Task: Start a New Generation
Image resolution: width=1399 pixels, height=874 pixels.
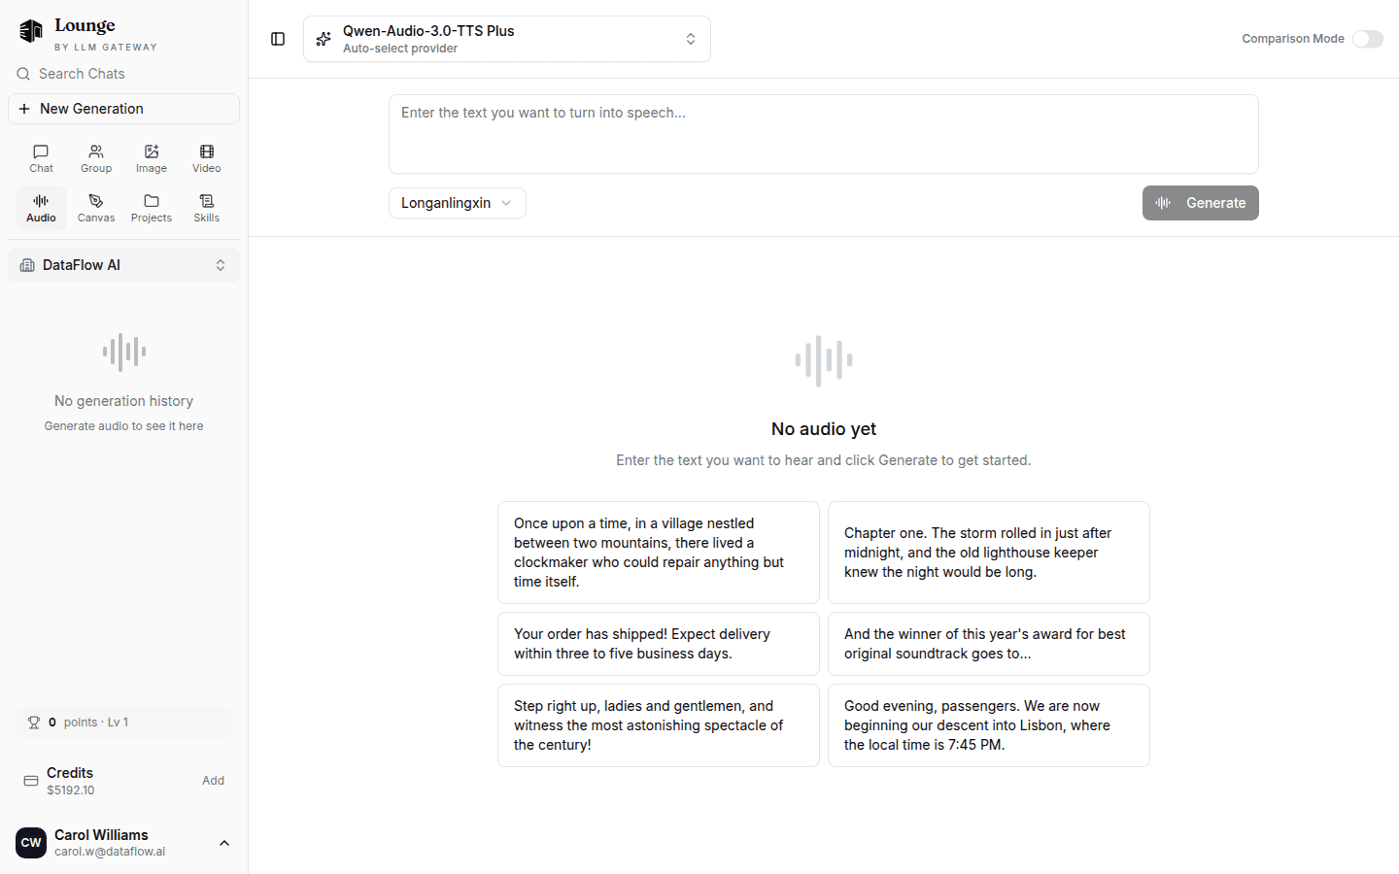Action: (x=123, y=109)
